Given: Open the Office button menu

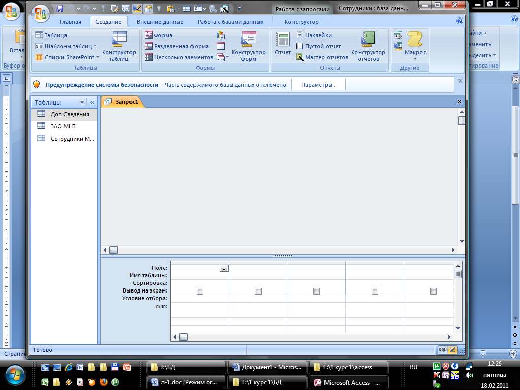Looking at the screenshot, I should point(41,14).
